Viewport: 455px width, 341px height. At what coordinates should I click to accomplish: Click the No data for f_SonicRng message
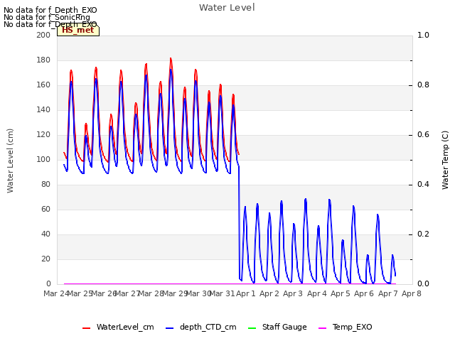[47, 17]
